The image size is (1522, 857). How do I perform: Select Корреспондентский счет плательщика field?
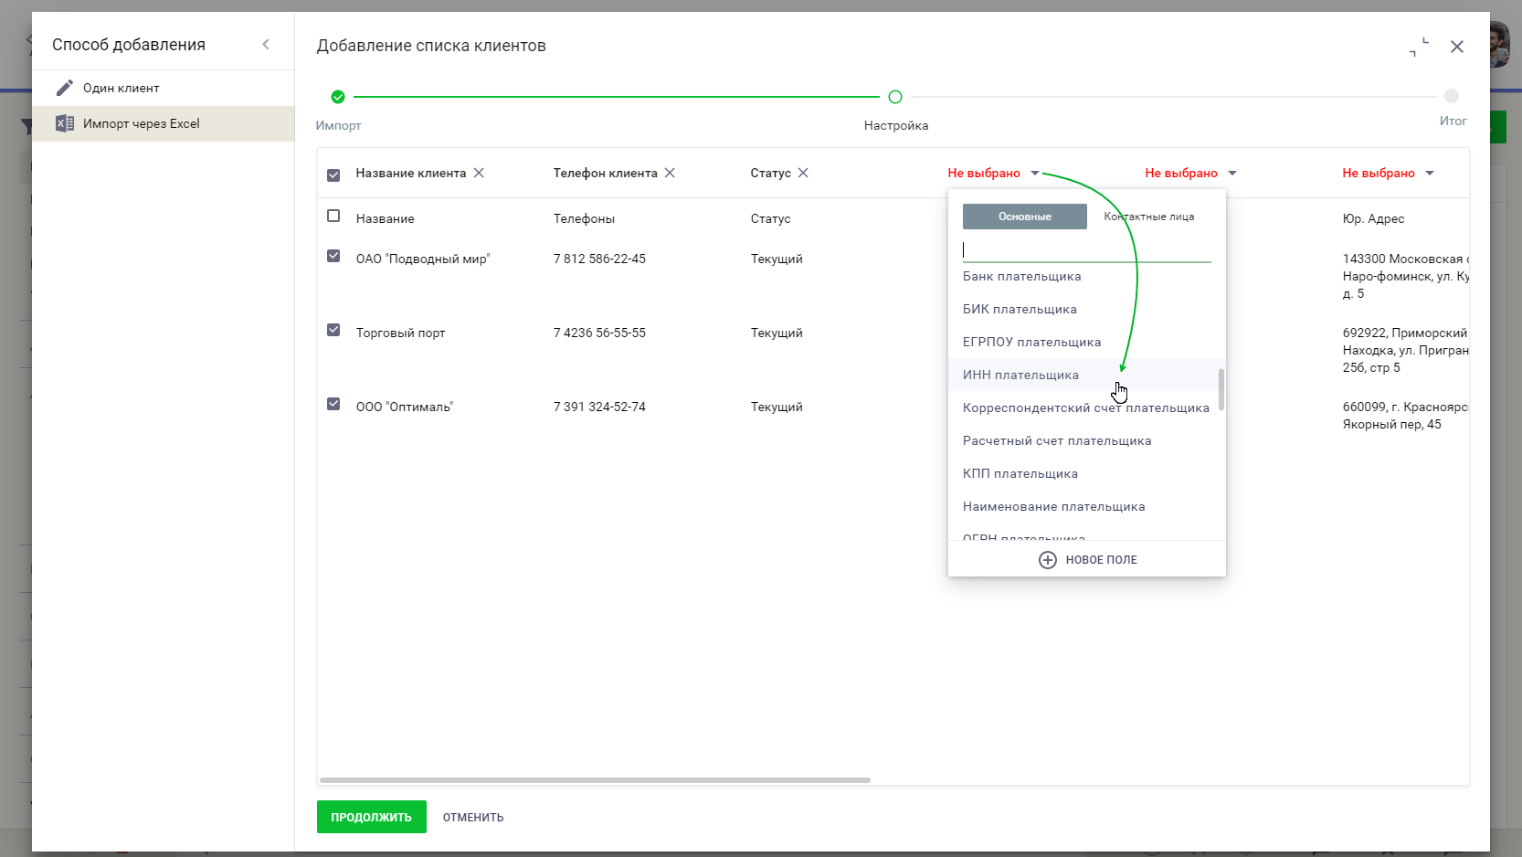pos(1086,407)
